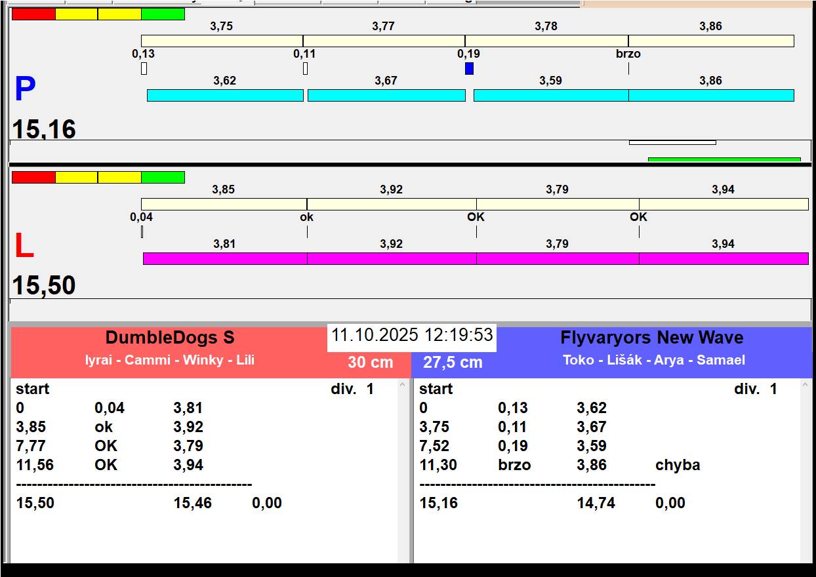This screenshot has width=816, height=577.
Task: Click the 27,5 cm jump height label
Action: [x=453, y=362]
